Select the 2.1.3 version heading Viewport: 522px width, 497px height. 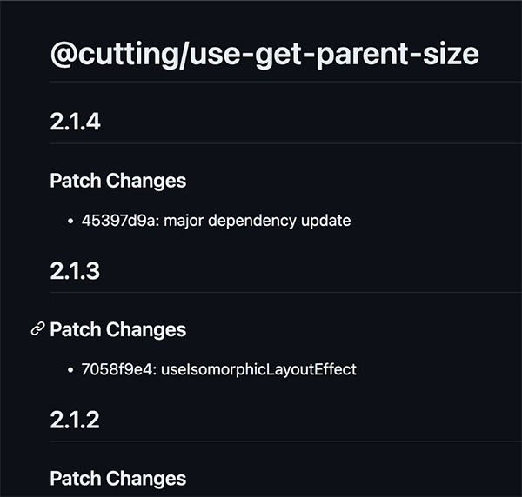[x=75, y=270]
